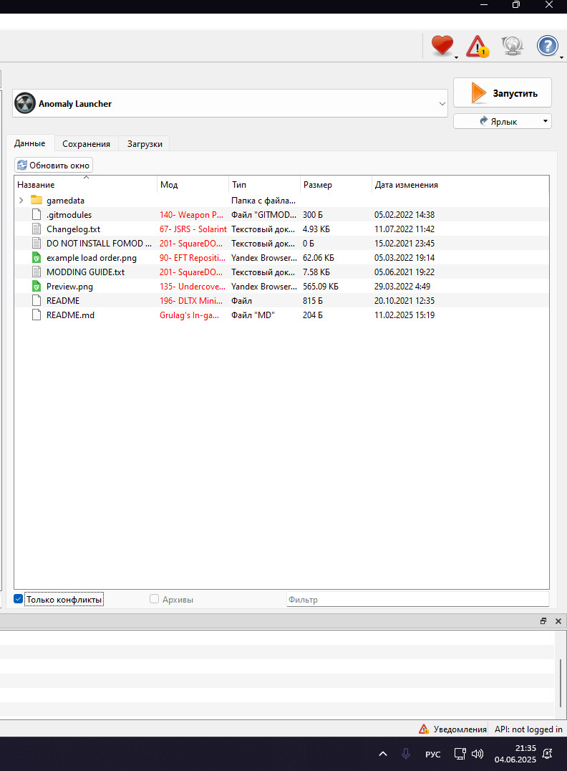The height and width of the screenshot is (771, 567).
Task: Click the 140- Weapon P... mod cell
Action: pyautogui.click(x=192, y=215)
